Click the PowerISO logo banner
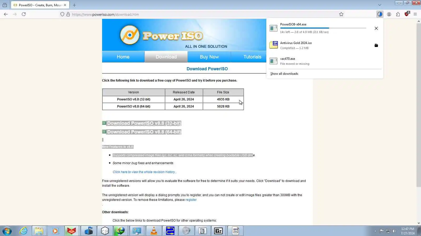This screenshot has height=236, width=421. [x=184, y=35]
